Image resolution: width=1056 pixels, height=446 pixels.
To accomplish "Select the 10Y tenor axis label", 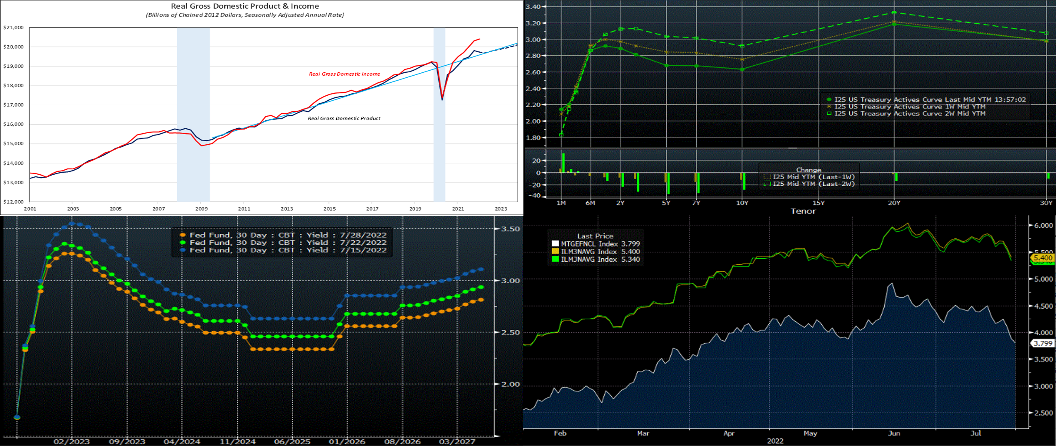I will [x=742, y=203].
